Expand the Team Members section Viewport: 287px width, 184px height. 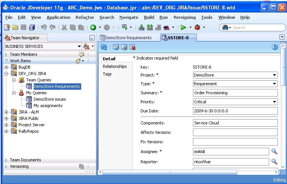[6, 54]
